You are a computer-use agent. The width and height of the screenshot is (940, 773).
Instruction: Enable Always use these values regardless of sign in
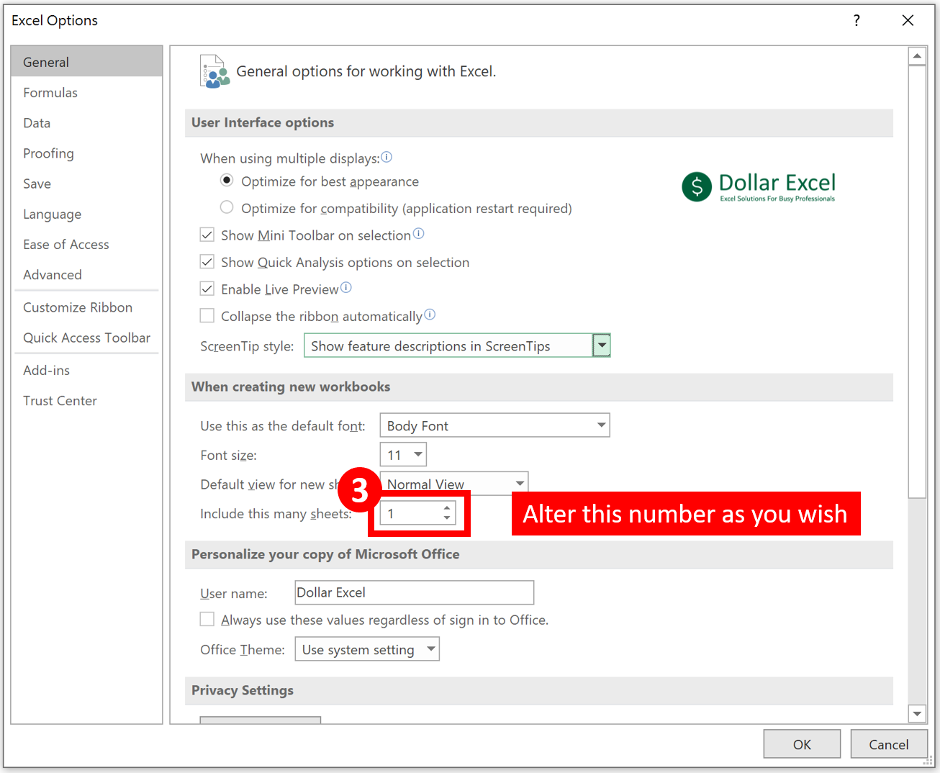207,619
